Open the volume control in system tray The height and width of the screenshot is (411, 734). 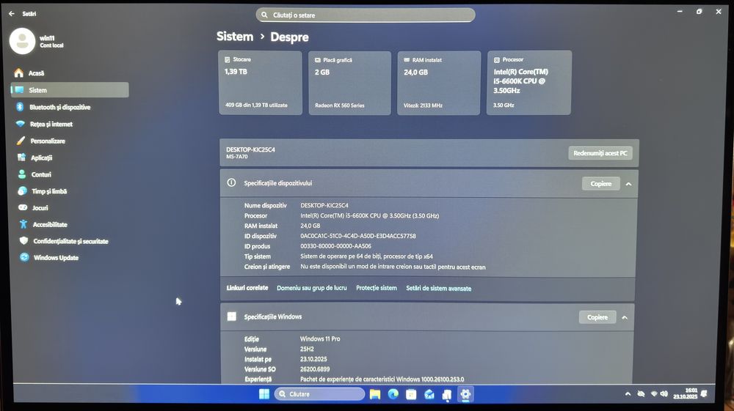[x=664, y=394]
